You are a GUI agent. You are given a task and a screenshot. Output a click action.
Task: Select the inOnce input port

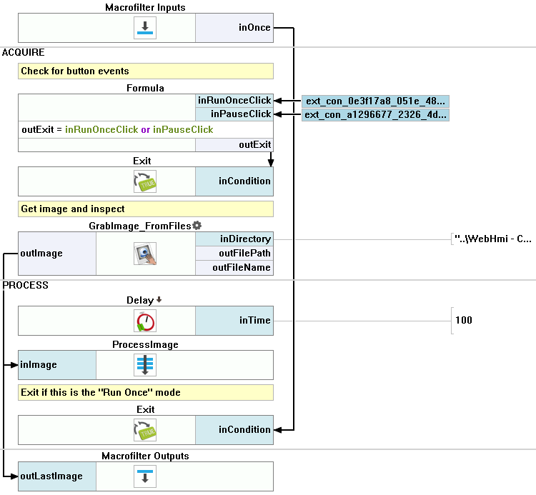click(x=234, y=28)
